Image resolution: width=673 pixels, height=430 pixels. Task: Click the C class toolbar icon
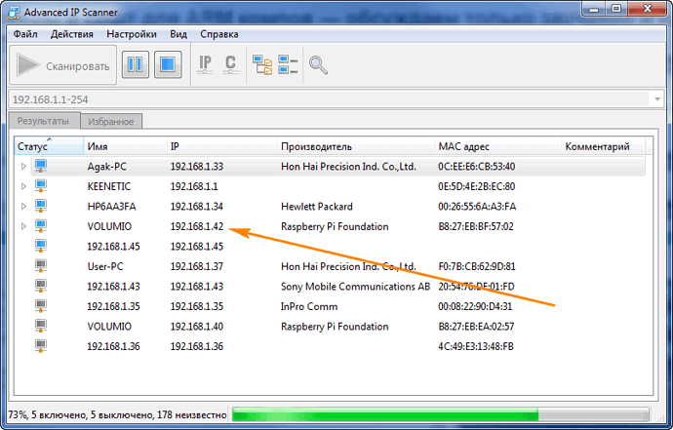point(230,64)
